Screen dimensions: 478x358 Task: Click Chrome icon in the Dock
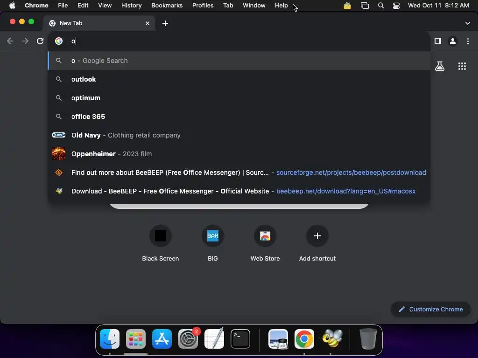[304, 339]
